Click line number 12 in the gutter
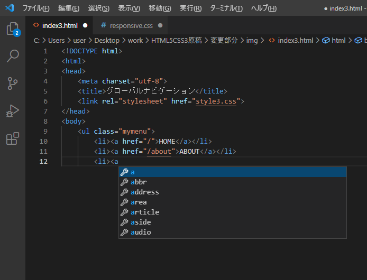Screen dimensions: 367x280 43,162
